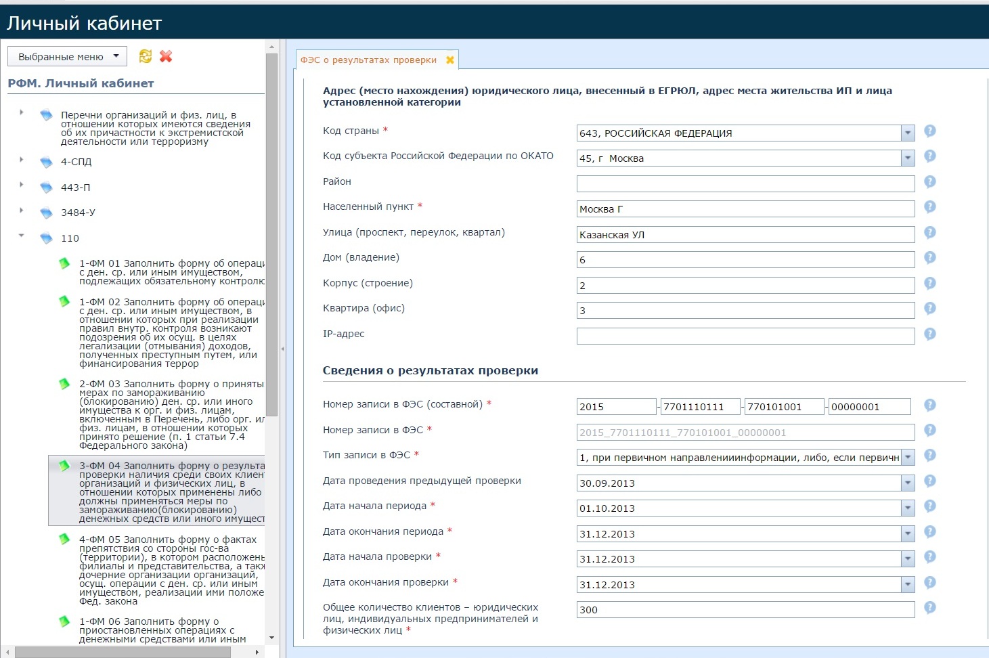Open date picker for Дата проведения предыдущей проверки
Image resolution: width=989 pixels, height=658 pixels.
coord(908,483)
